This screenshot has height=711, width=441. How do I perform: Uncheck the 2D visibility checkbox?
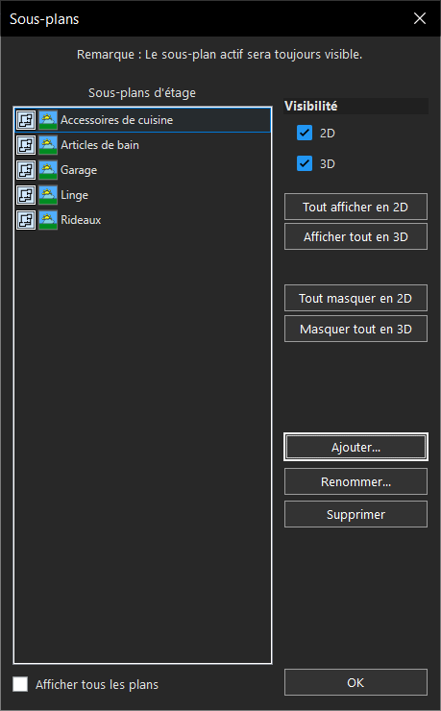tap(305, 133)
